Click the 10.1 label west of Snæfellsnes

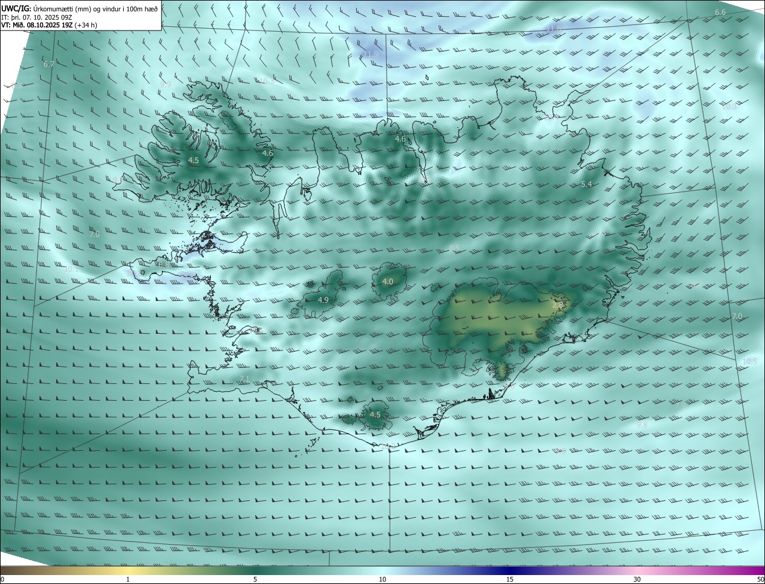click(71, 269)
